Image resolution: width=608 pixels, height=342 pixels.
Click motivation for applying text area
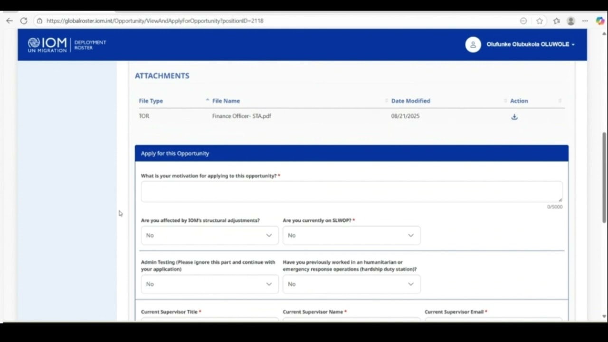[x=351, y=192]
